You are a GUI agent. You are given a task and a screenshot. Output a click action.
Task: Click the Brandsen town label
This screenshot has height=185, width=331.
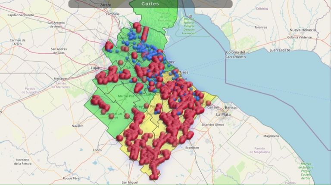192,148
